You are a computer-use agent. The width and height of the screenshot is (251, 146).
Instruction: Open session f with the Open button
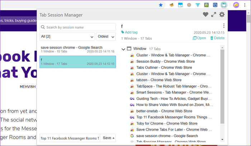click(199, 38)
